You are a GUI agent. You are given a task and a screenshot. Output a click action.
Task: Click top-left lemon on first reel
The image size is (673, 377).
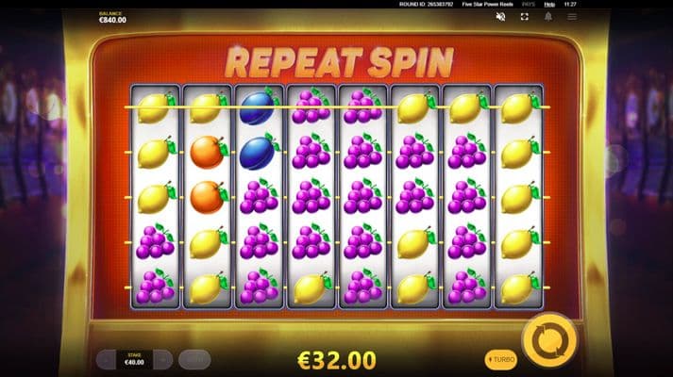(x=156, y=107)
